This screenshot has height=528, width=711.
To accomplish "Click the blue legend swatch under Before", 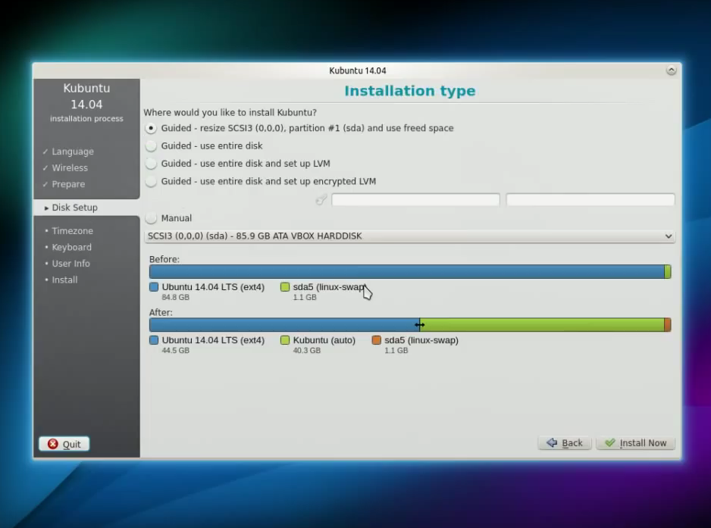I will pyautogui.click(x=154, y=287).
